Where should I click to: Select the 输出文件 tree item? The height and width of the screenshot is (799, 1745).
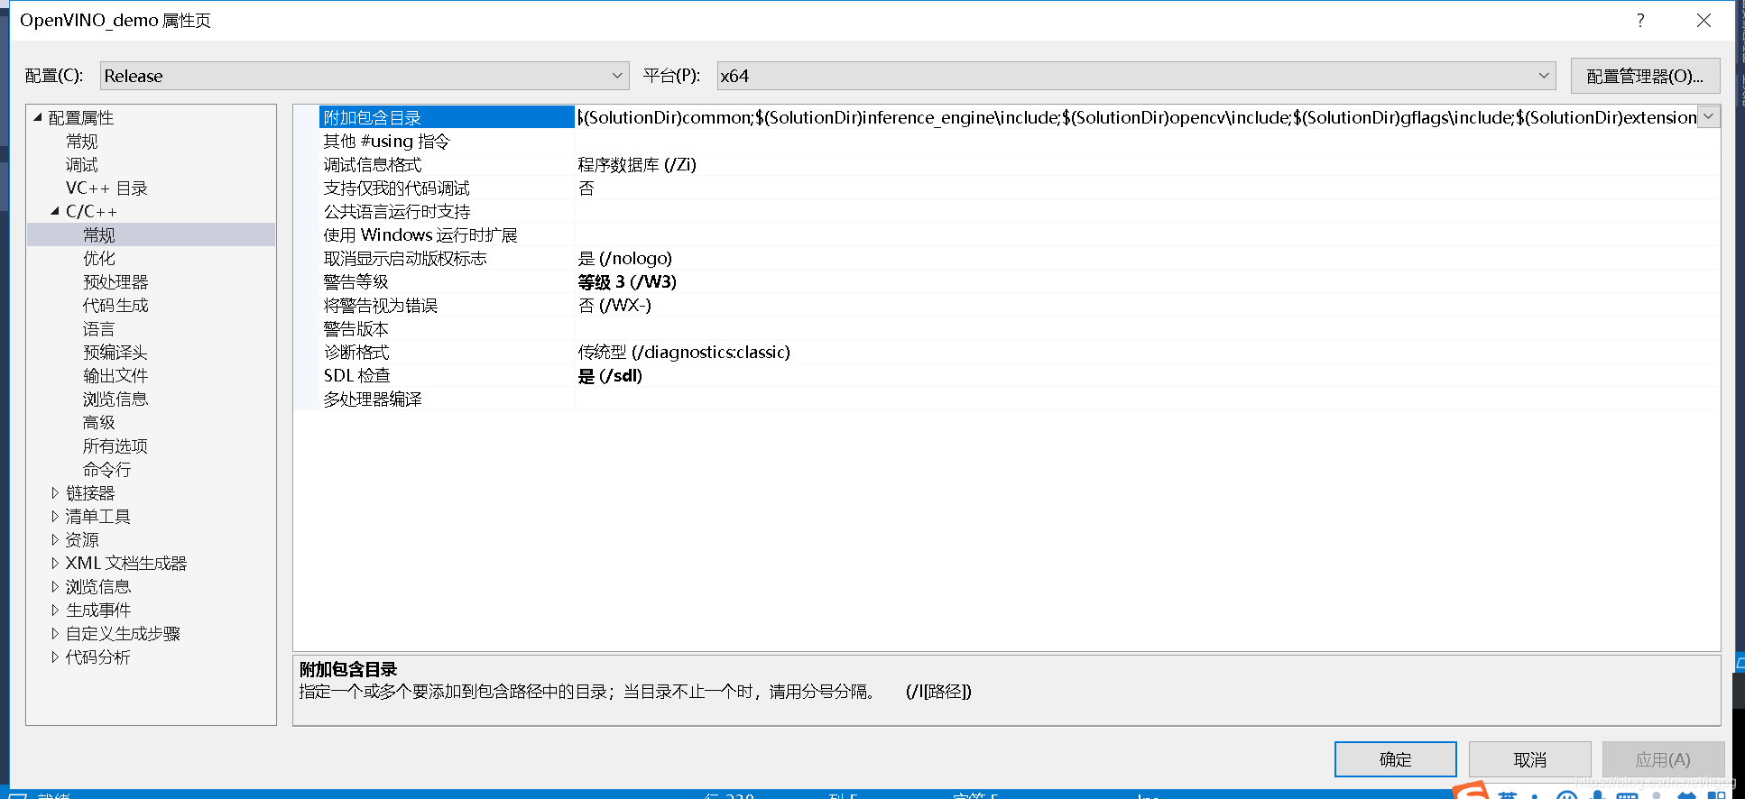pyautogui.click(x=115, y=375)
